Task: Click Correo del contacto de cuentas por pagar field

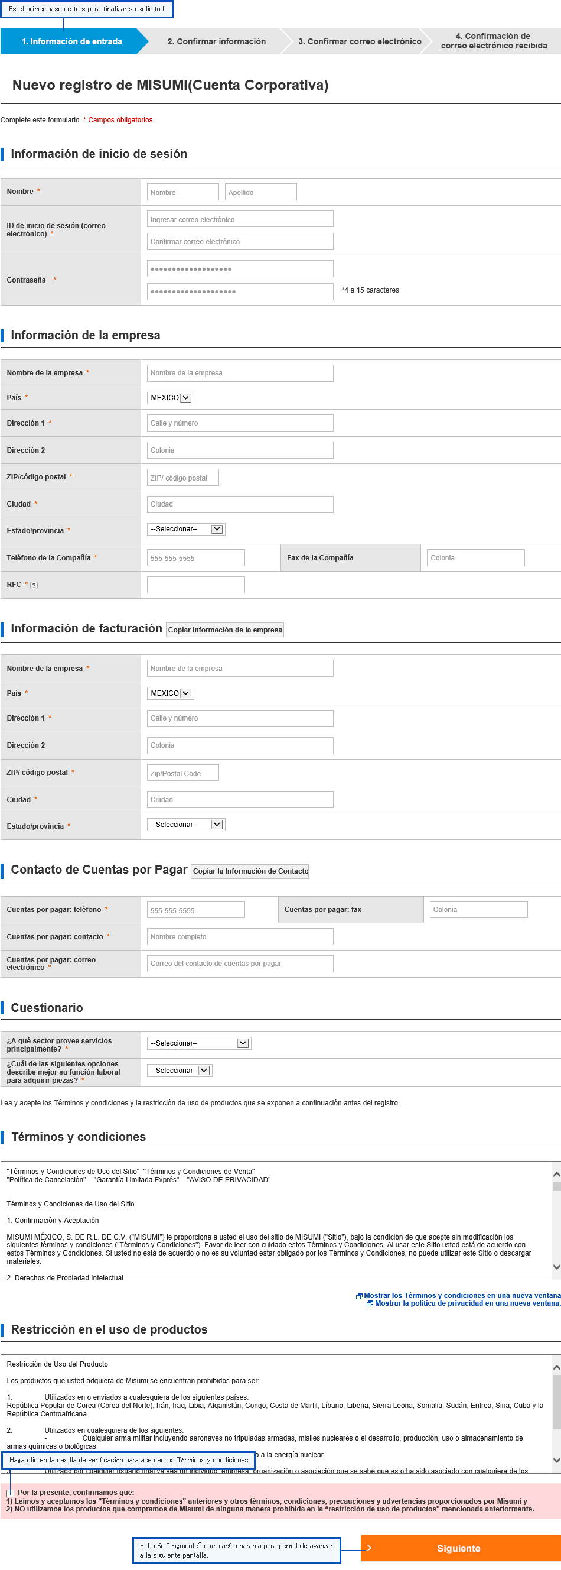Action: pos(240,964)
